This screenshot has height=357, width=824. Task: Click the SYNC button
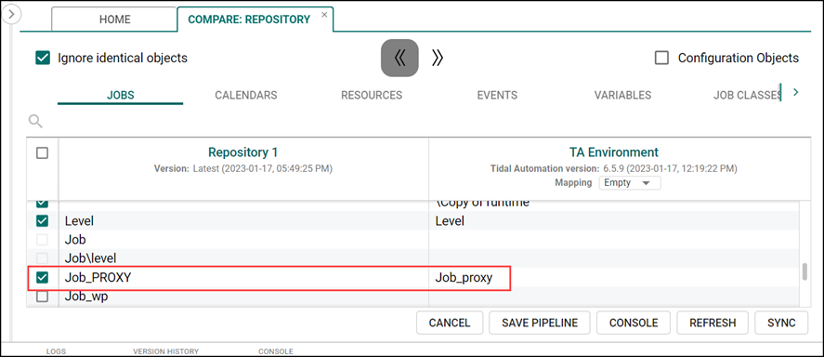click(x=781, y=323)
